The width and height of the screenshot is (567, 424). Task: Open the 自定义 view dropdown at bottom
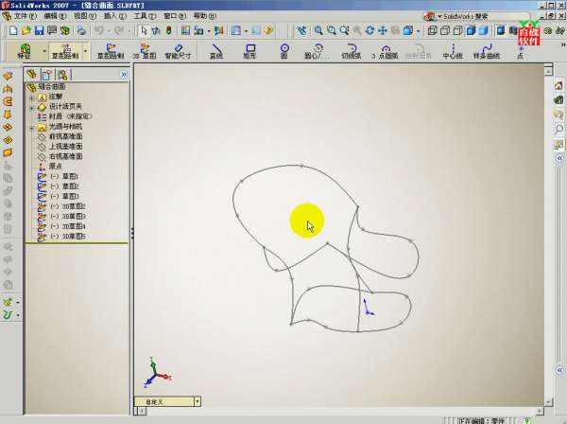click(x=198, y=401)
